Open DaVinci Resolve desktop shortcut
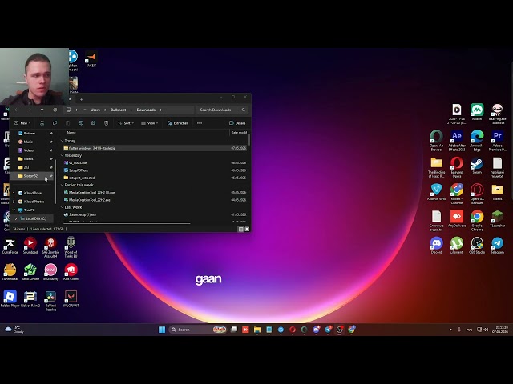Viewport: 513px width, 384px height. pyautogui.click(x=50, y=301)
